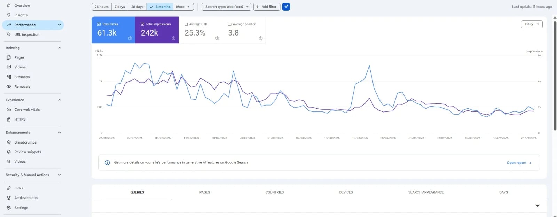Click the Videos icon under Indexing
The image size is (557, 217).
tap(9, 67)
